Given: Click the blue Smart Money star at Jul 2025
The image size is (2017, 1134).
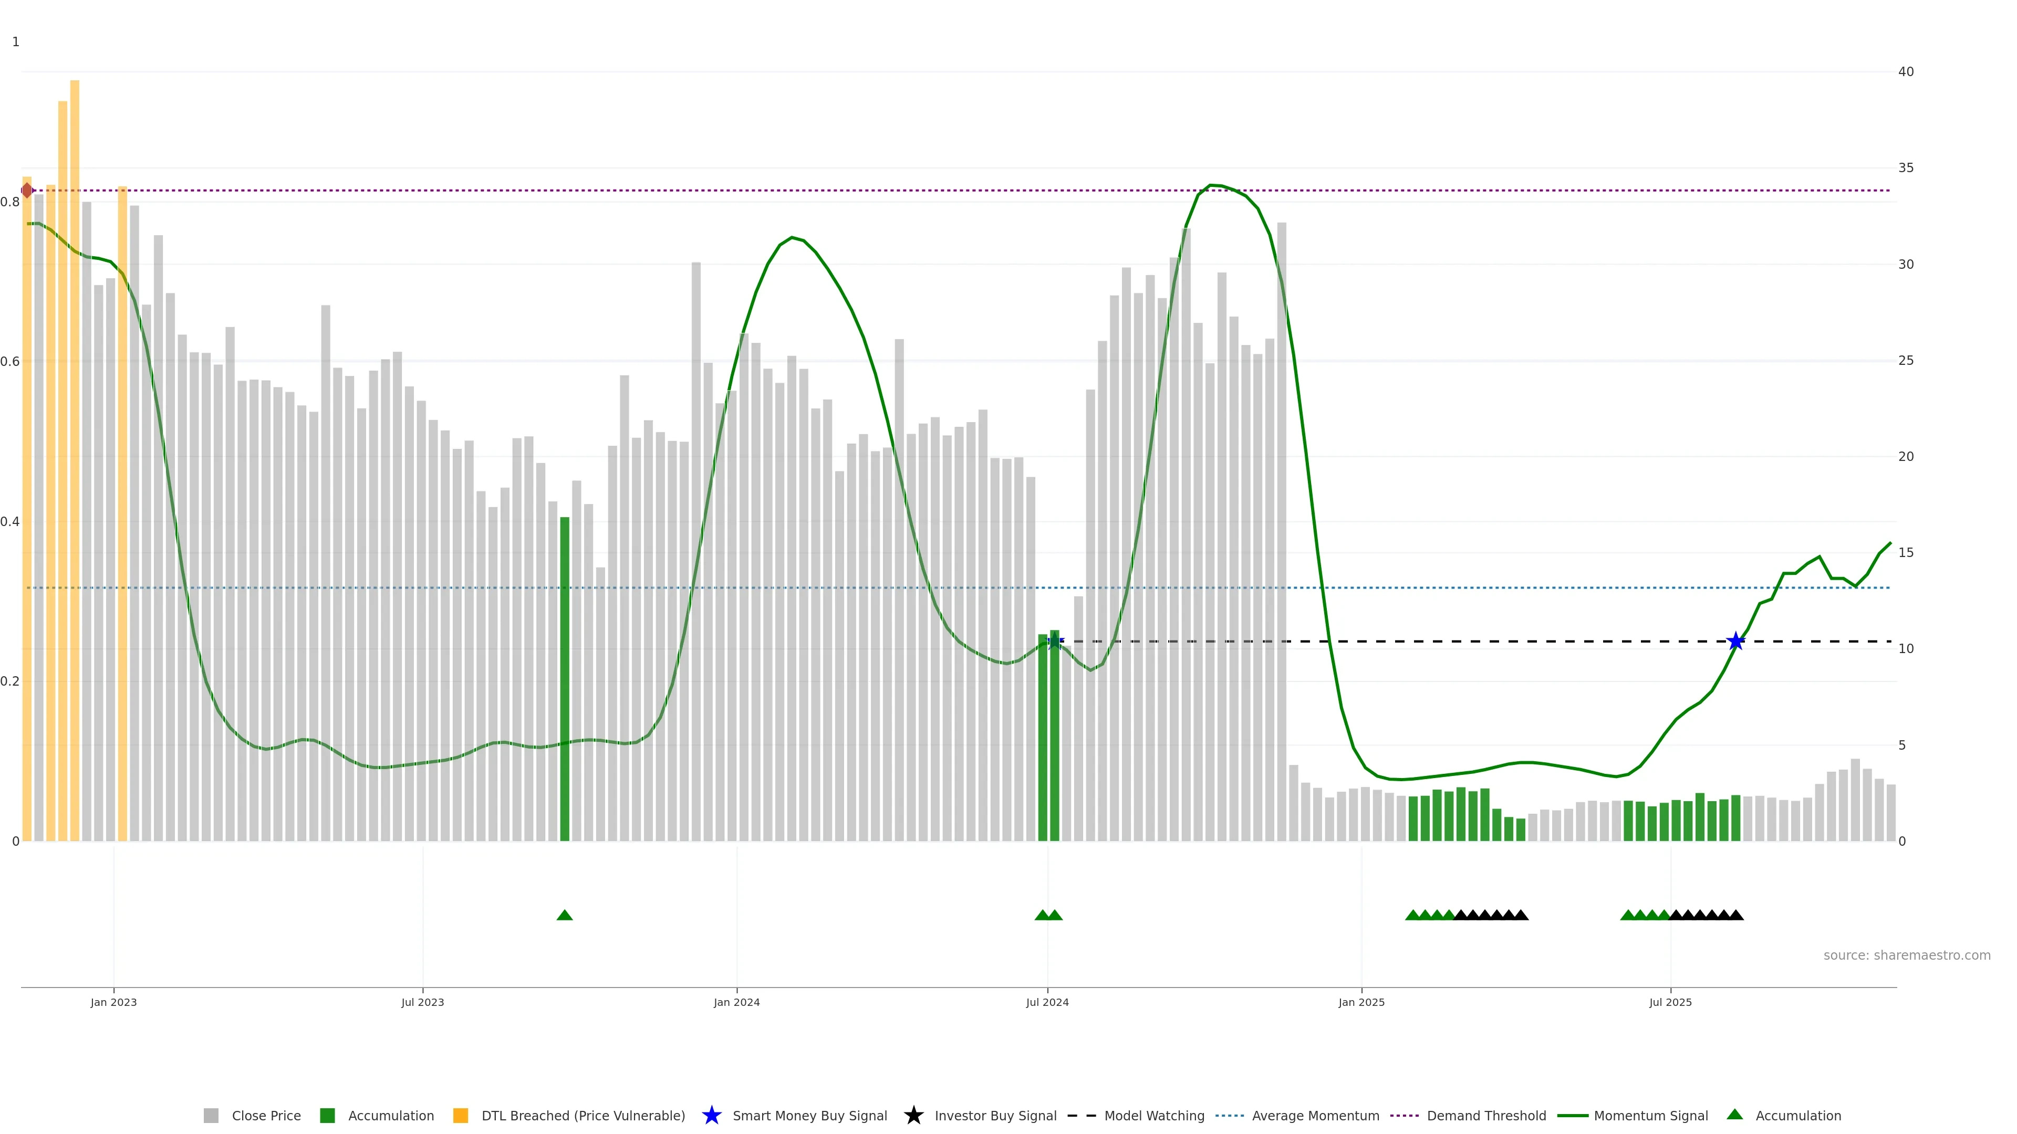Looking at the screenshot, I should 1736,642.
